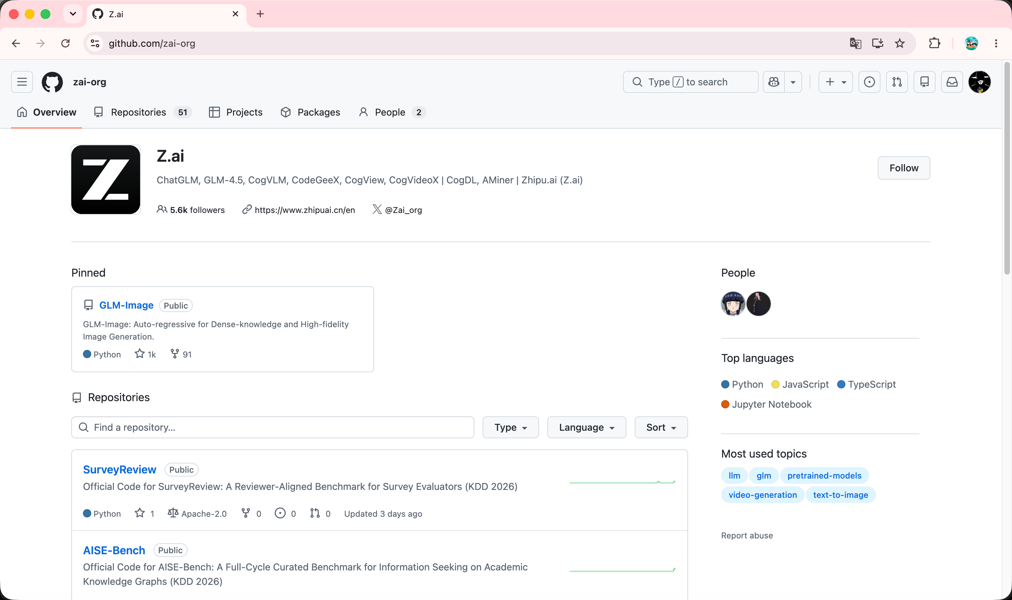Open the user avatar menu in GitHub header

tap(979, 82)
